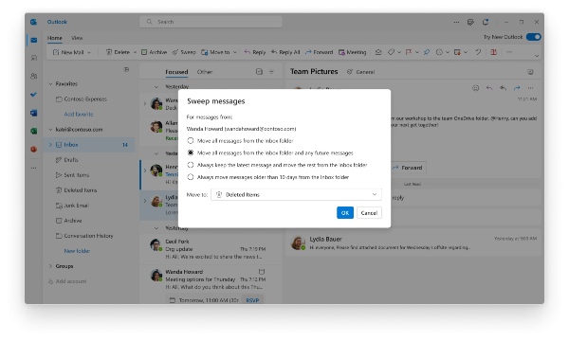
Task: Open reading pane message more actions
Action: coord(530,88)
